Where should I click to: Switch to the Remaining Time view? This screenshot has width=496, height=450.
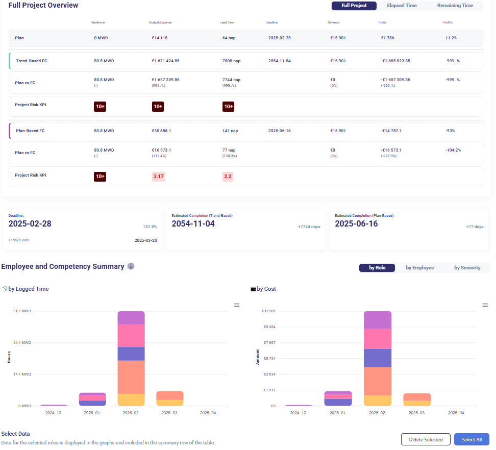click(x=455, y=6)
